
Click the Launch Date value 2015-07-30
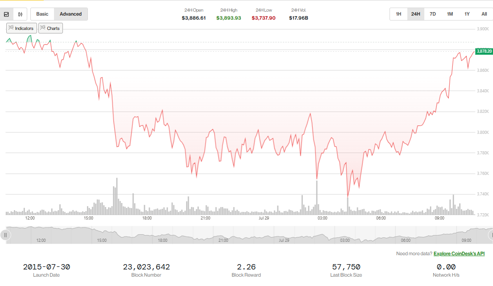coord(46,267)
